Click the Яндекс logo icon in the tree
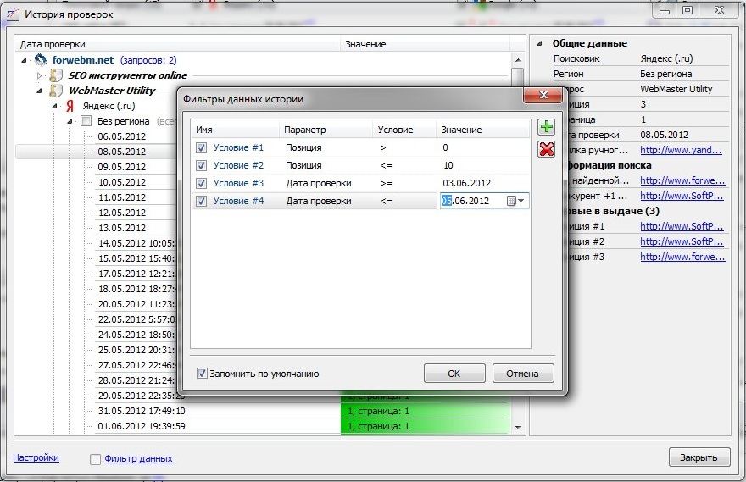This screenshot has height=482, width=746. [x=70, y=106]
